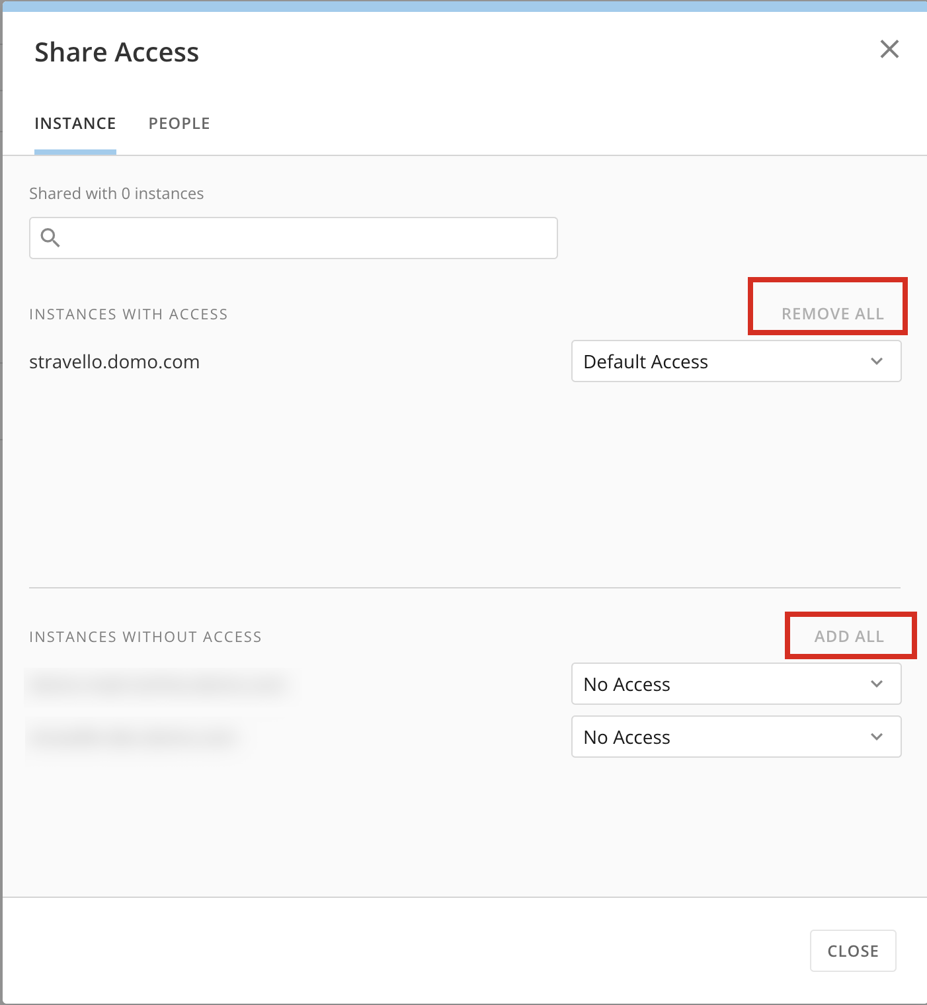The image size is (927, 1005).
Task: Close the Share Access dialog with X
Action: pos(889,49)
